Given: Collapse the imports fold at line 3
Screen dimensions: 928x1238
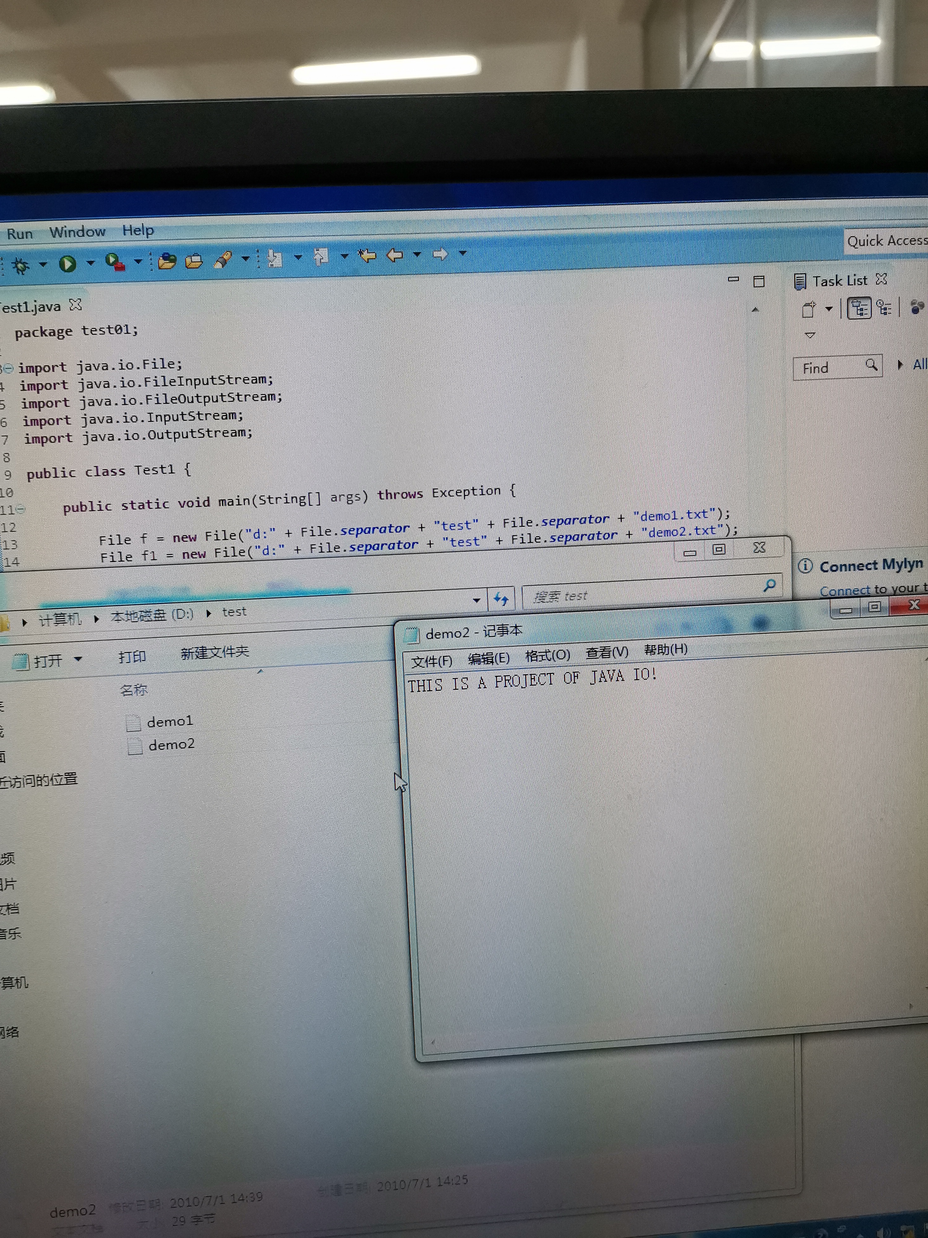Looking at the screenshot, I should (x=8, y=368).
